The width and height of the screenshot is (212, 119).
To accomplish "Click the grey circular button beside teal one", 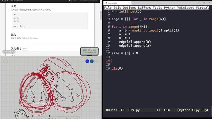I will point(96,61).
